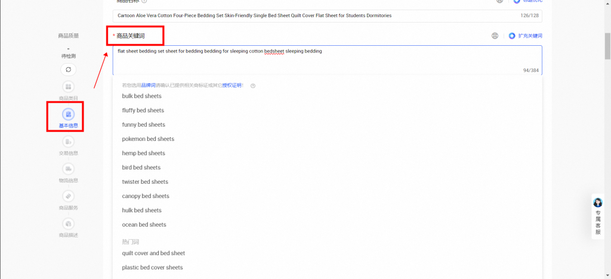This screenshot has height=279, width=611.
Task: Select the 基本信息 sidebar step icon
Action: point(68,114)
